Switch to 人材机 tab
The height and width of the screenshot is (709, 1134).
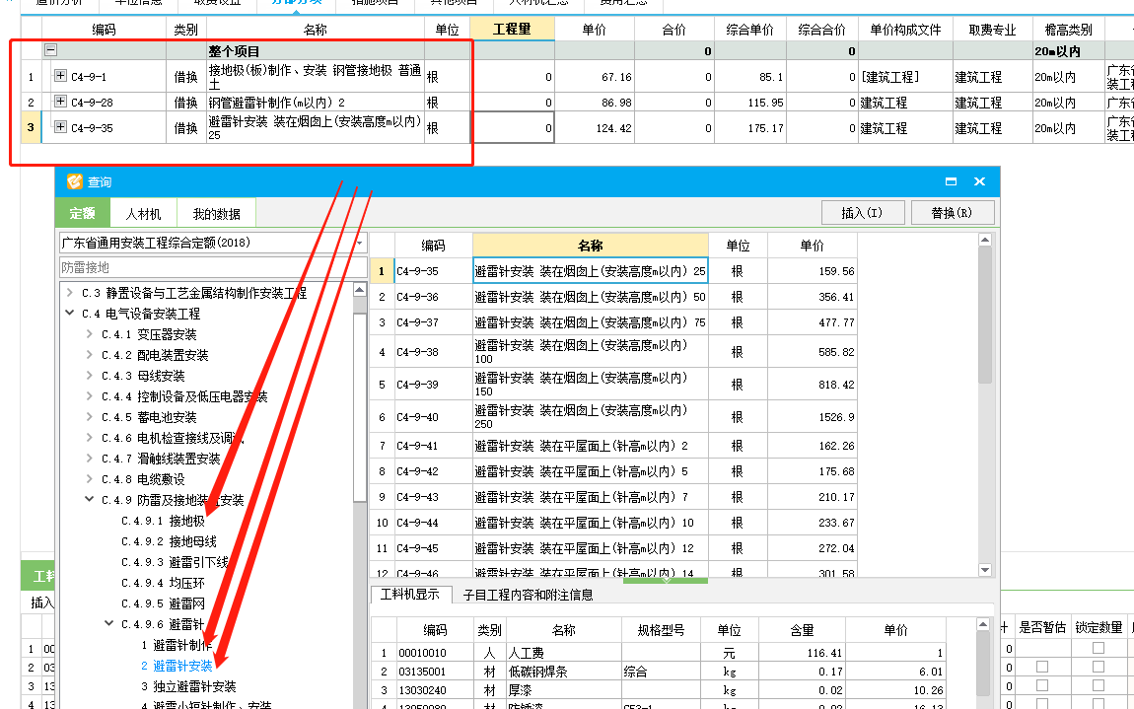coord(143,213)
